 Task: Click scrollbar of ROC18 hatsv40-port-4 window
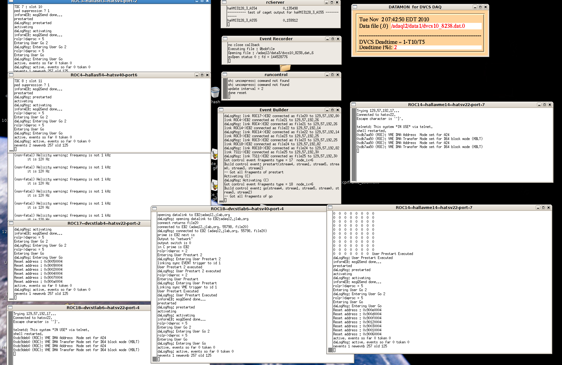[x=154, y=287]
